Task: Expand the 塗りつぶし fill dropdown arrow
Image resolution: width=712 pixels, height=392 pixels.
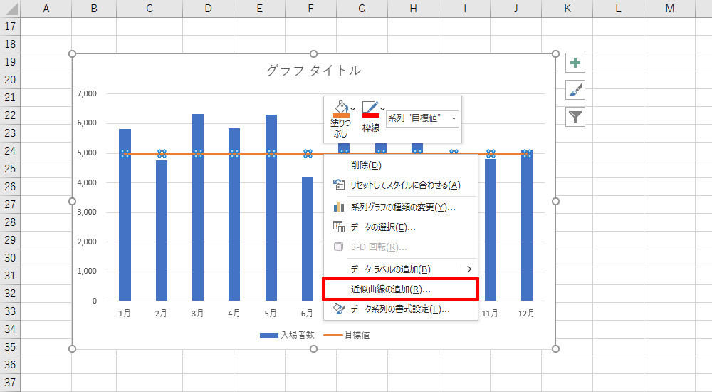Action: point(353,109)
